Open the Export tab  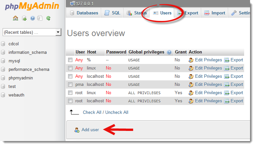[x=188, y=13]
